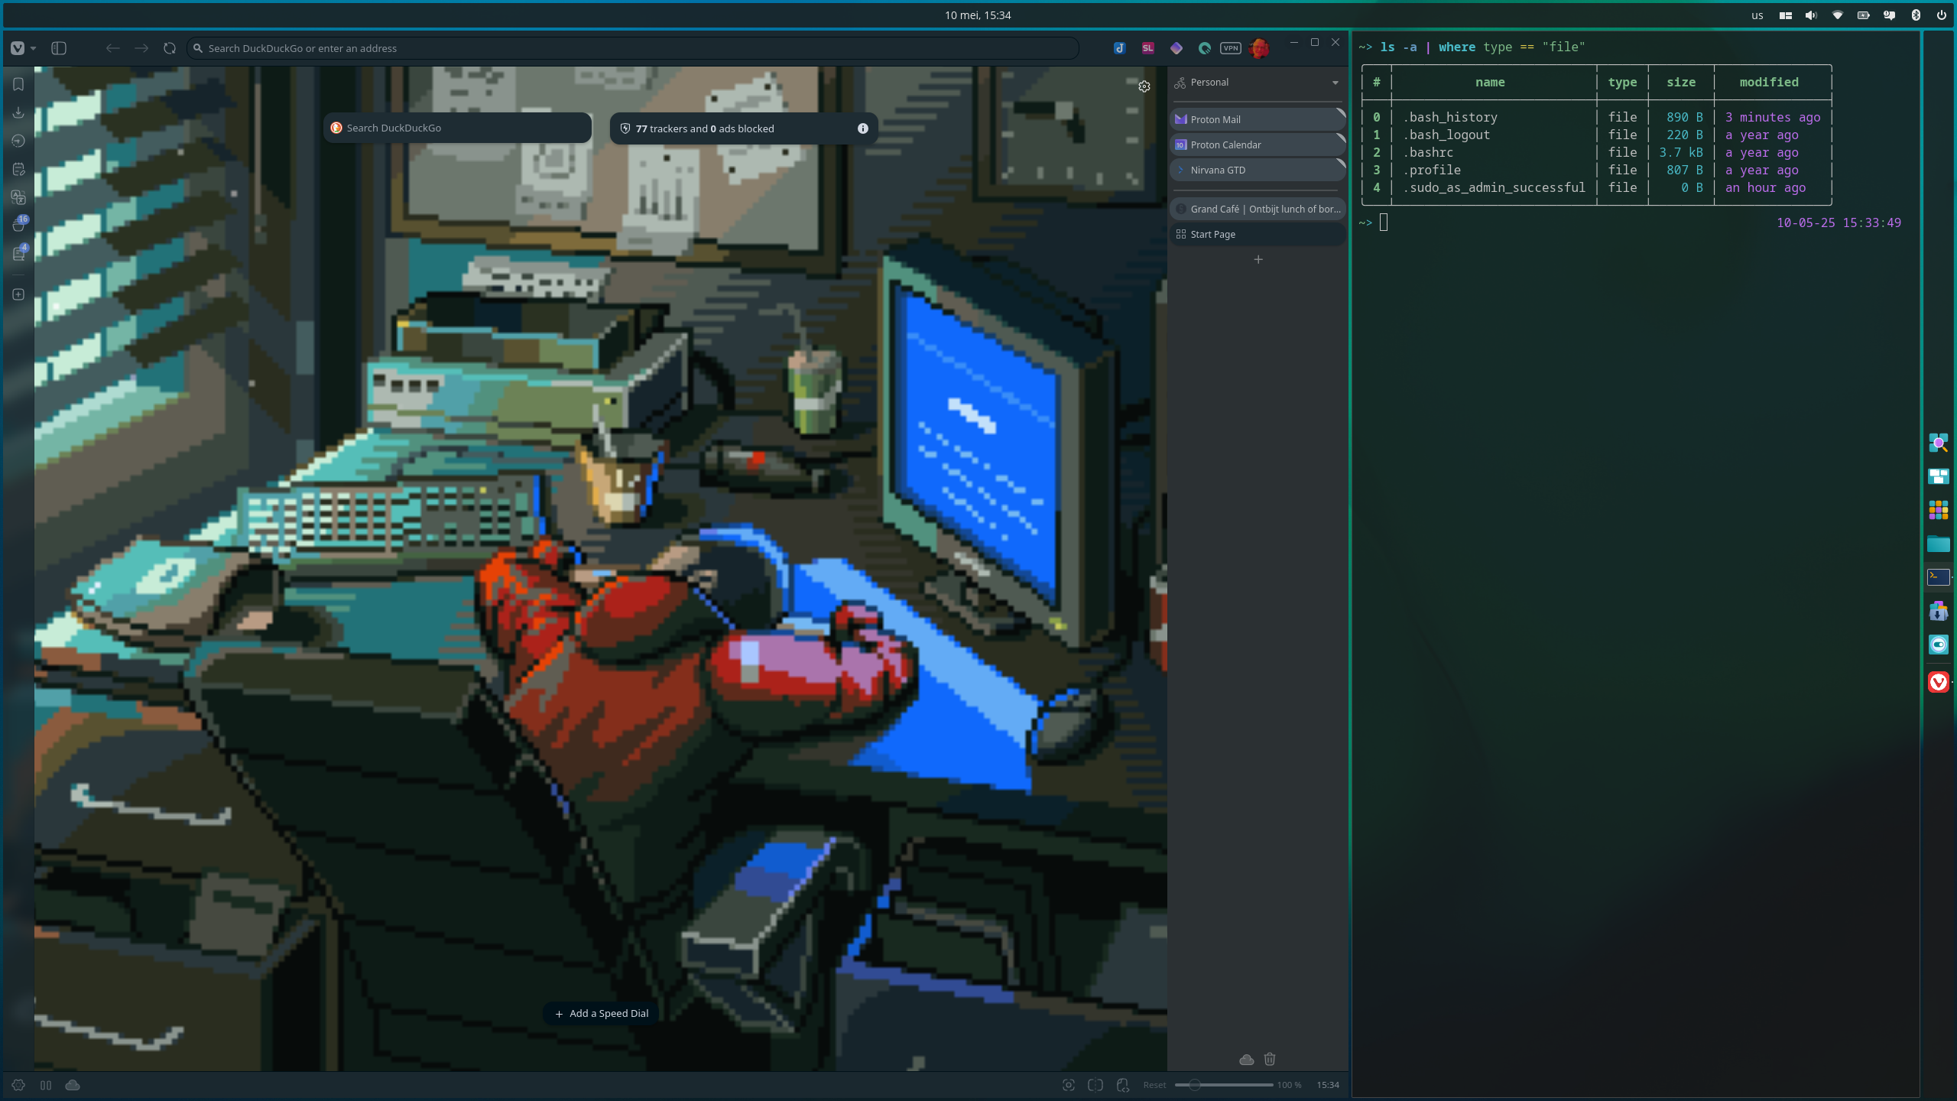Launch the search app in the dock
Screen dimensions: 1957x1101
1938,443
